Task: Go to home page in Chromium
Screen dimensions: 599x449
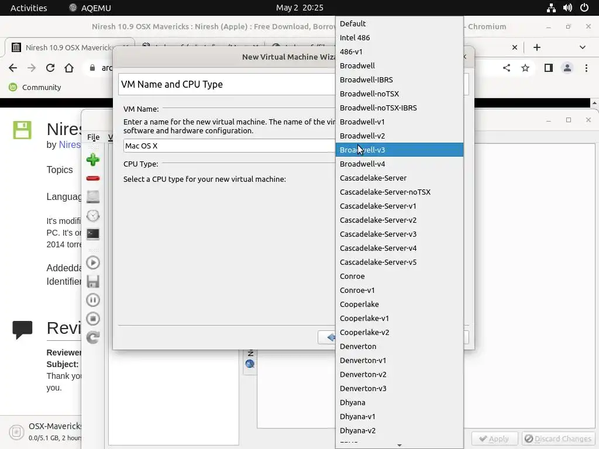Action: click(69, 68)
